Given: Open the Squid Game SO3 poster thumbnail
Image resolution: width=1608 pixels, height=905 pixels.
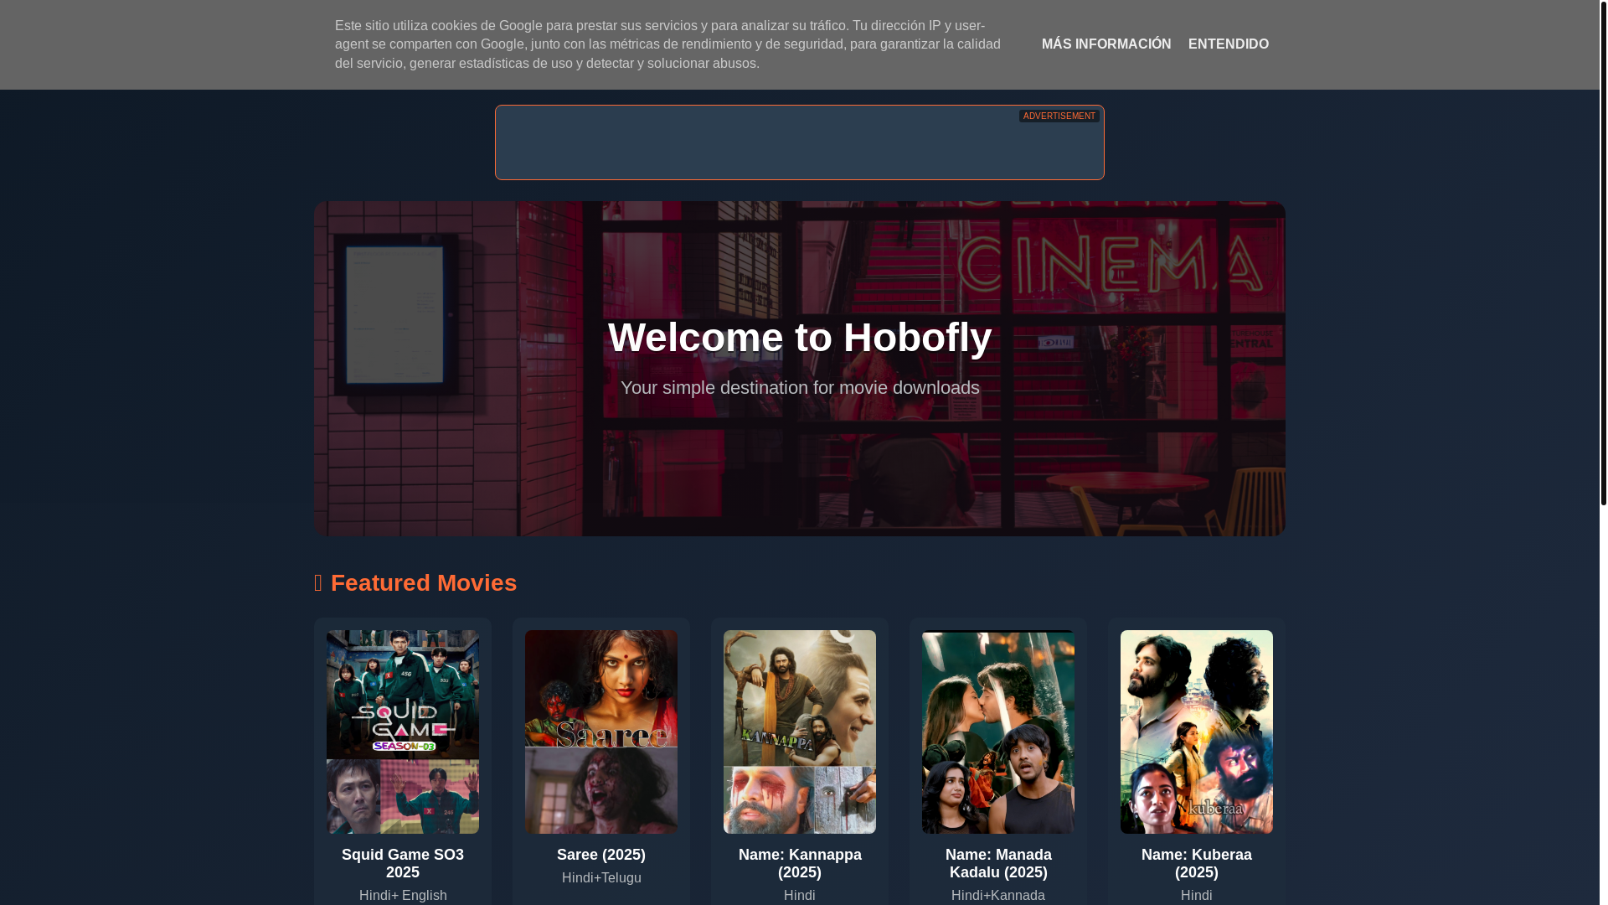Looking at the screenshot, I should pyautogui.click(x=403, y=732).
